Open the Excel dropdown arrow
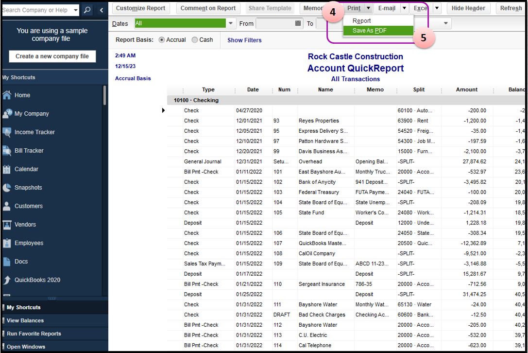The width and height of the screenshot is (528, 353). [x=437, y=8]
